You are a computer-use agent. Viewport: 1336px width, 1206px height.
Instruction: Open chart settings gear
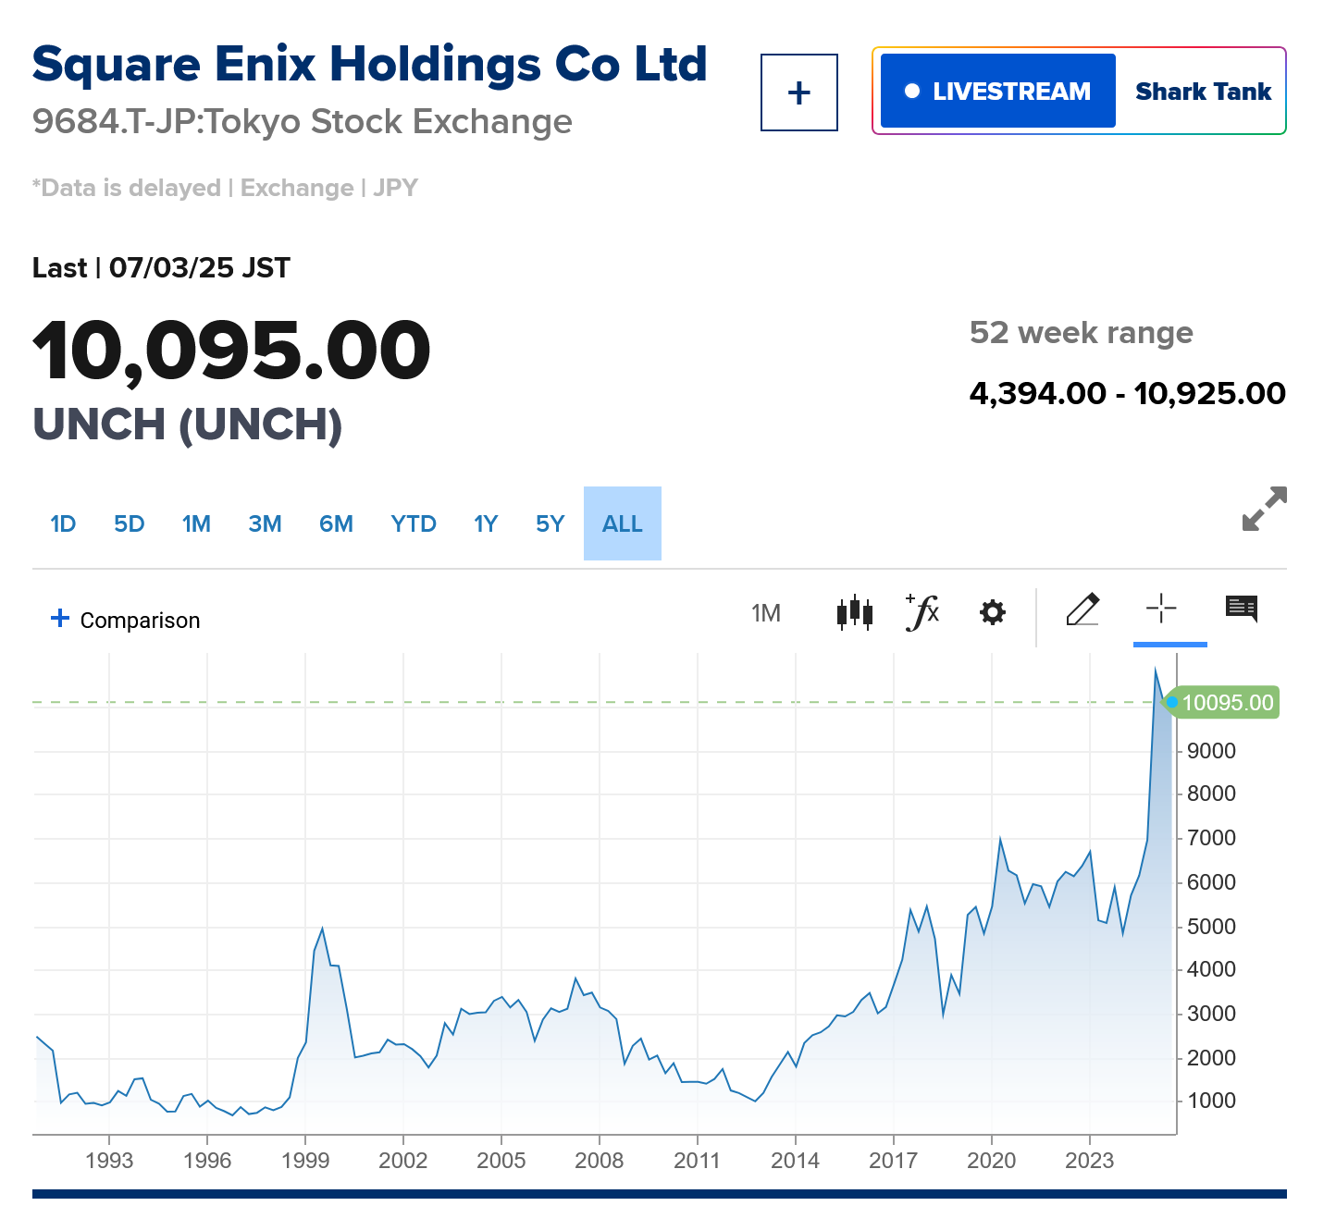coord(993,612)
